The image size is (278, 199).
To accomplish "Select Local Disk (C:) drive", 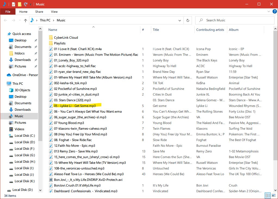I will [x=25, y=136].
